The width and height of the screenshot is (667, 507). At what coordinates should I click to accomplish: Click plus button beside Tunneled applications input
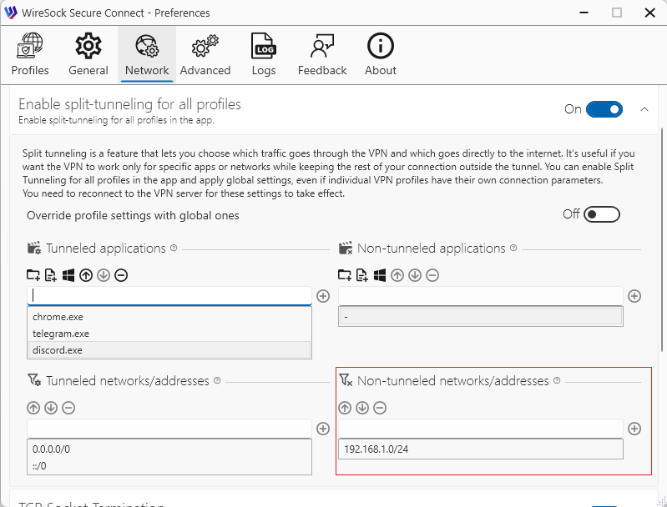pyautogui.click(x=323, y=296)
